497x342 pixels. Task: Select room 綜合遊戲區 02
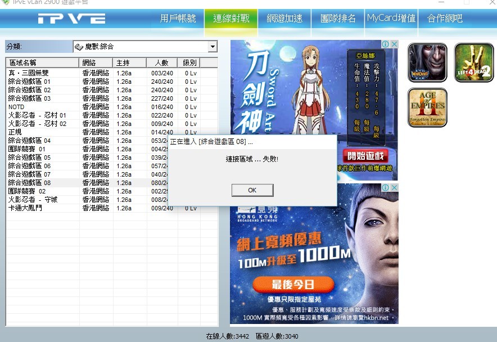(112, 90)
